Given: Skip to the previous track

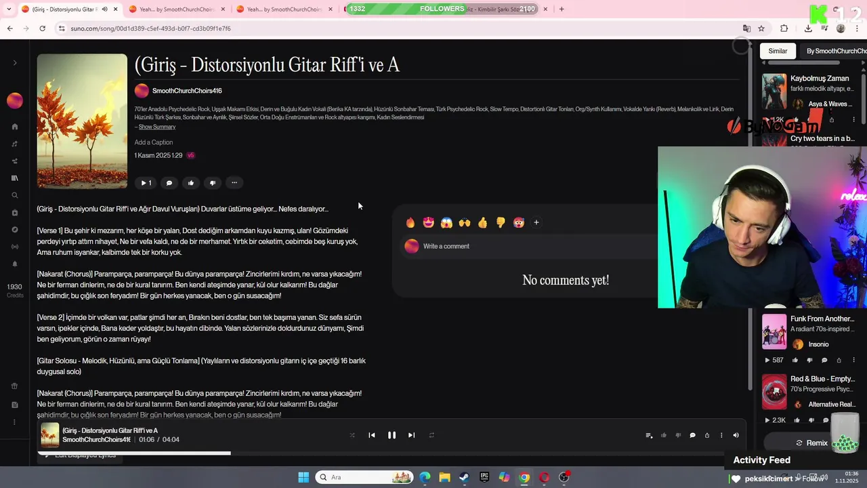Looking at the screenshot, I should point(372,435).
